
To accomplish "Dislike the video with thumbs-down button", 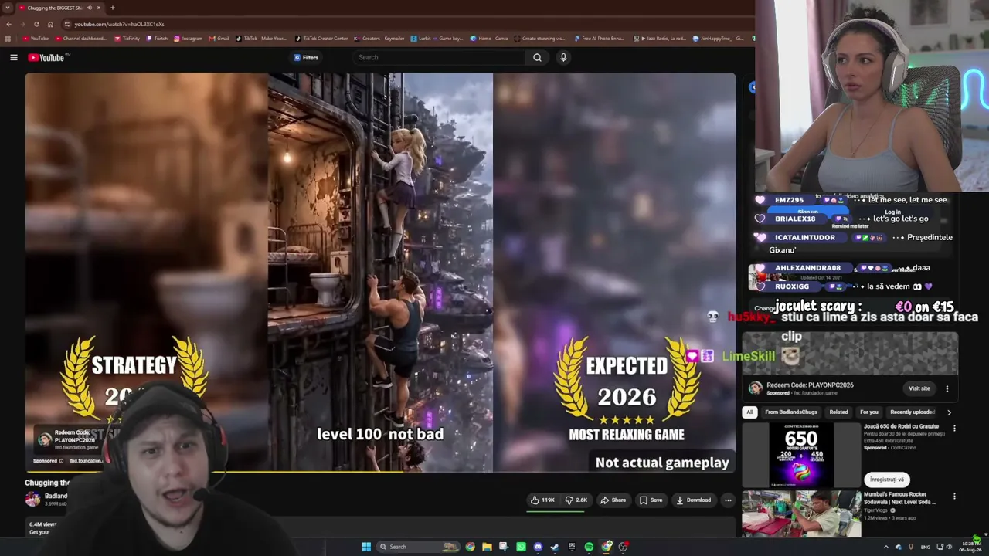I will [576, 500].
